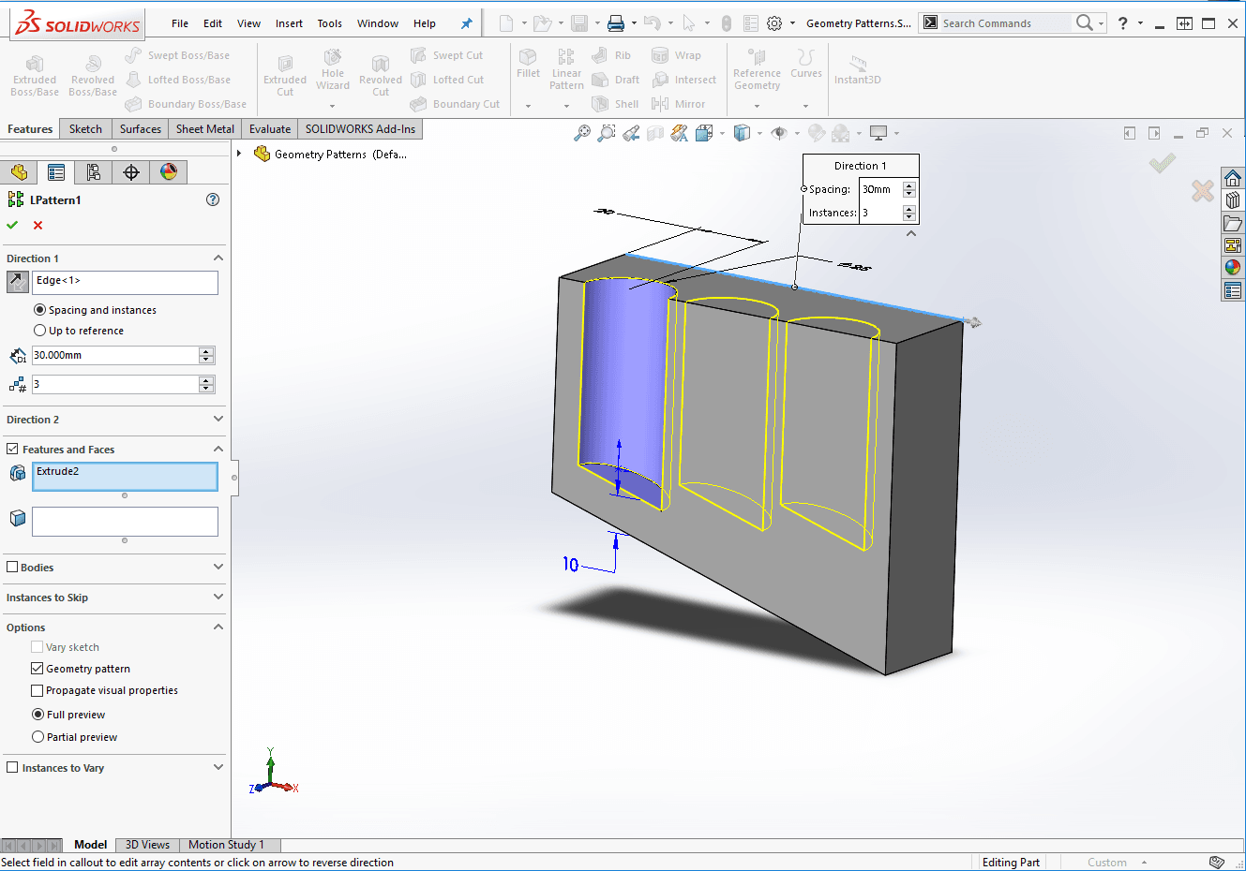Open the DimXpertManager tab icon
Screen dimensions: 1246x871
[x=131, y=172]
